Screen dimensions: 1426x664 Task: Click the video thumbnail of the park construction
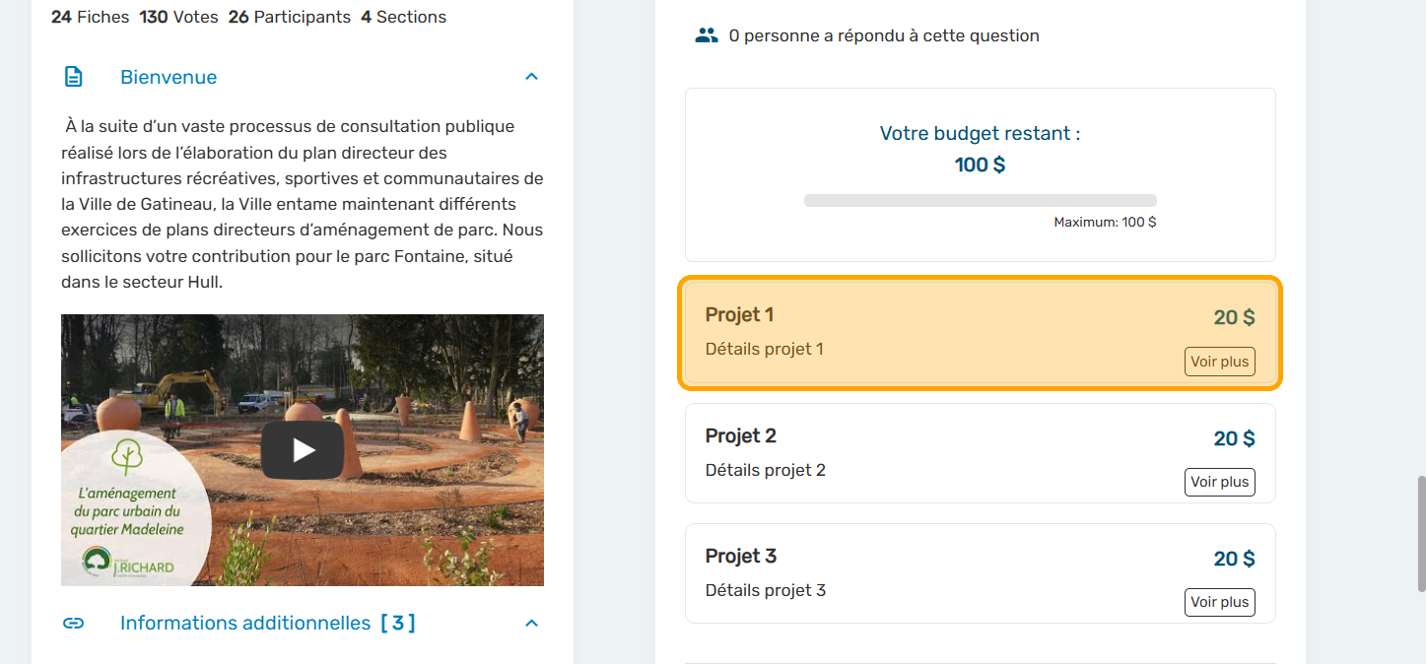point(394,374)
